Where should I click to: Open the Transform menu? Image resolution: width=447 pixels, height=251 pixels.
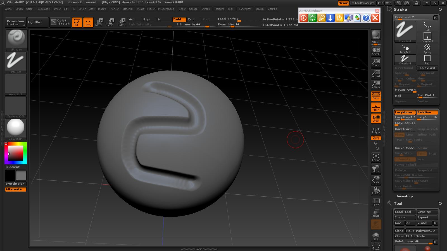click(x=244, y=9)
